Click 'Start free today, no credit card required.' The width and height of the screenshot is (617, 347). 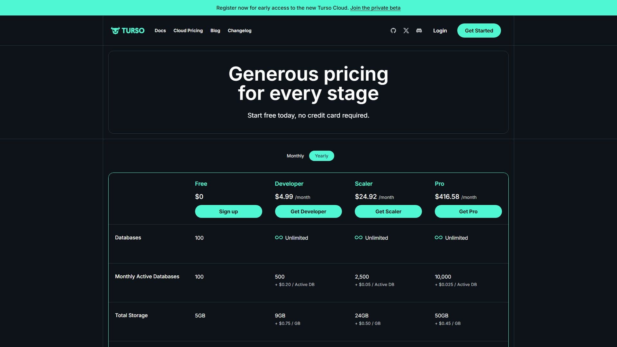click(x=308, y=115)
